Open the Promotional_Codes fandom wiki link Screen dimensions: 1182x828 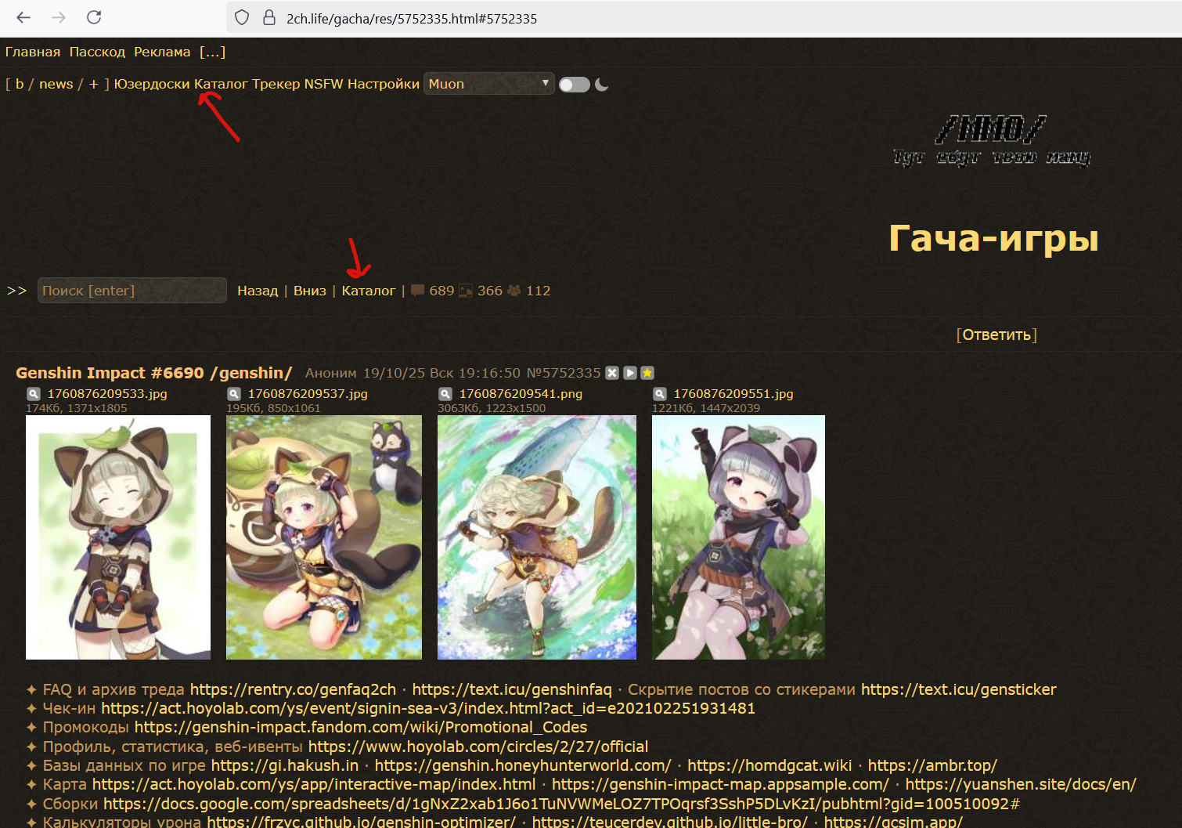(361, 727)
